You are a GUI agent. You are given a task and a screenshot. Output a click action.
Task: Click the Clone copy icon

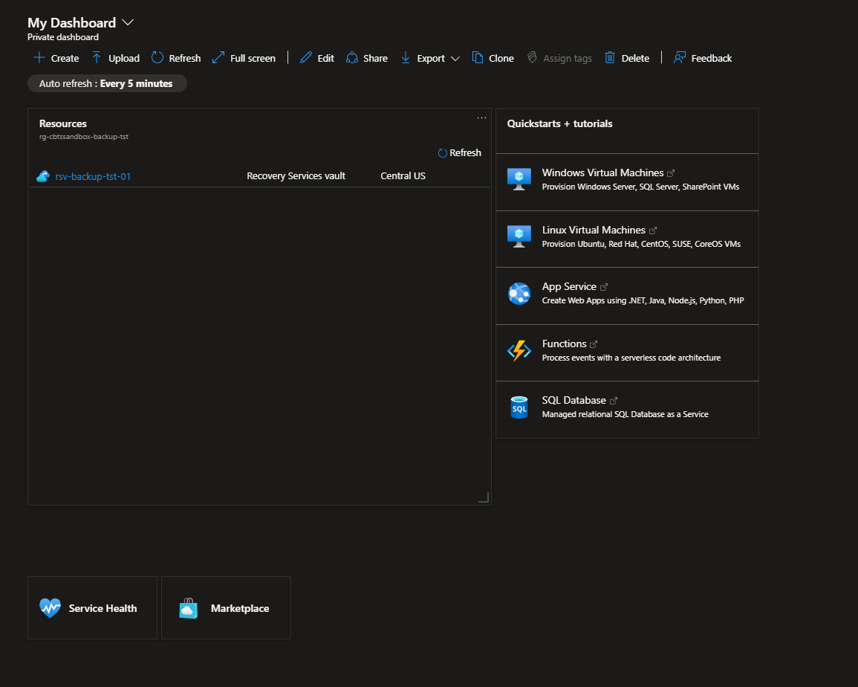(x=478, y=57)
